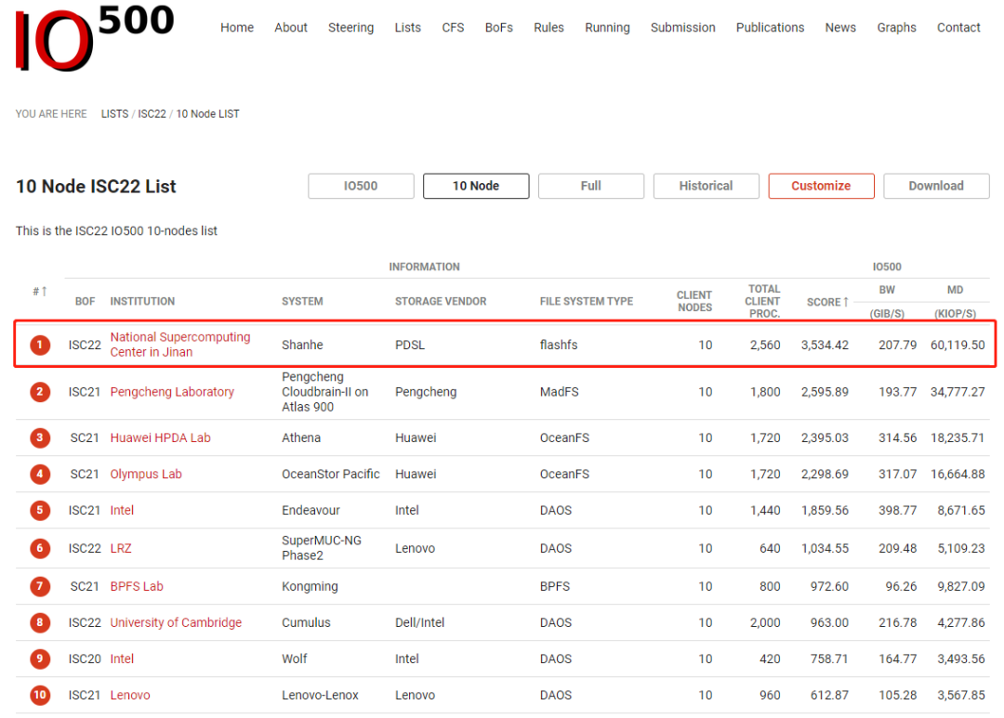This screenshot has height=718, width=1004.
Task: Open BoFs menu item
Action: point(499,28)
